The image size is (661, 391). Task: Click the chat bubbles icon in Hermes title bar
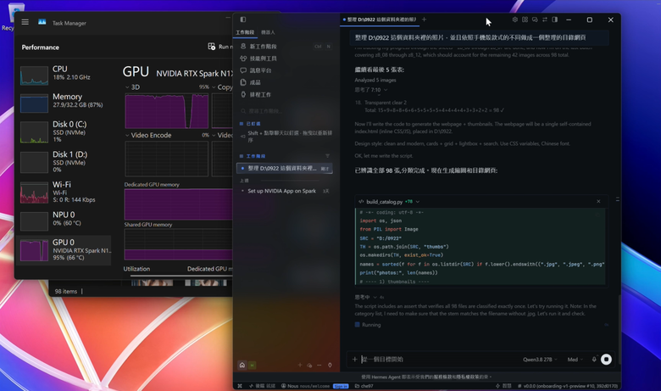pos(535,20)
